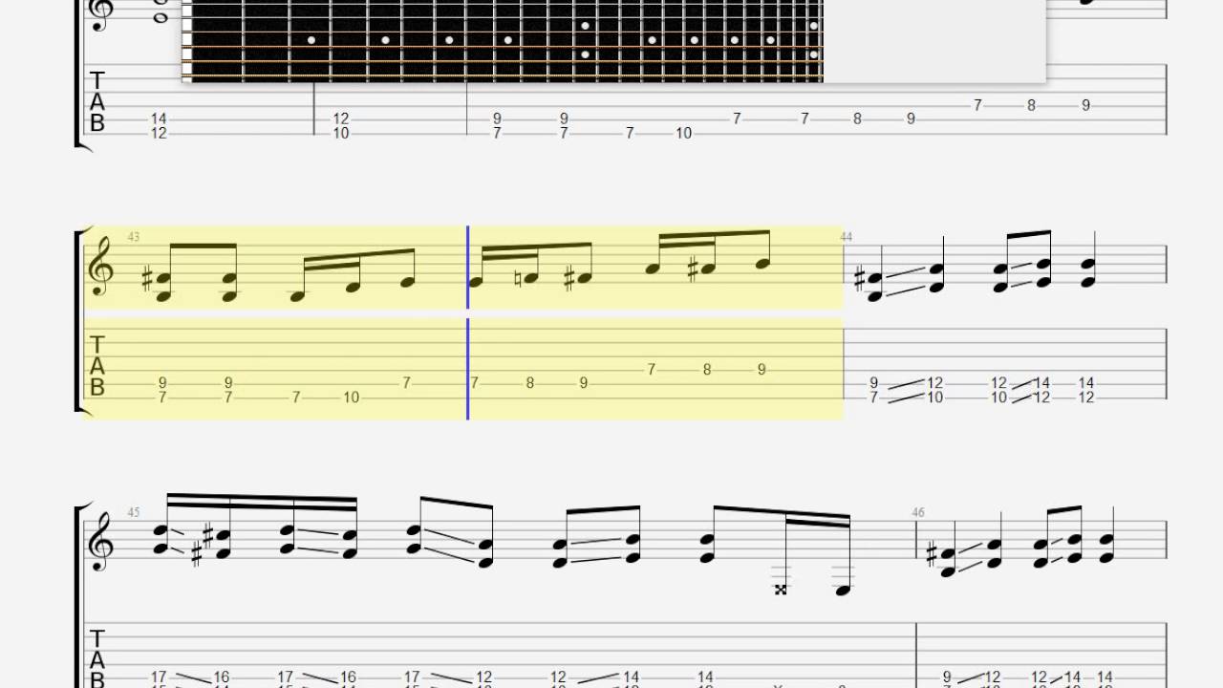Click the treble clef in the highlighted measure 43 row
Image resolution: width=1223 pixels, height=688 pixels.
[x=100, y=269]
